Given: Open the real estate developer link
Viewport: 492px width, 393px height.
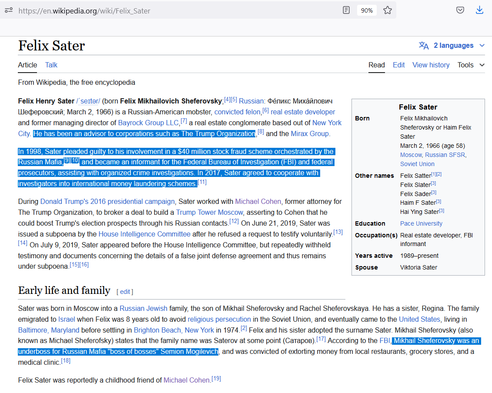Looking at the screenshot, I should point(303,112).
